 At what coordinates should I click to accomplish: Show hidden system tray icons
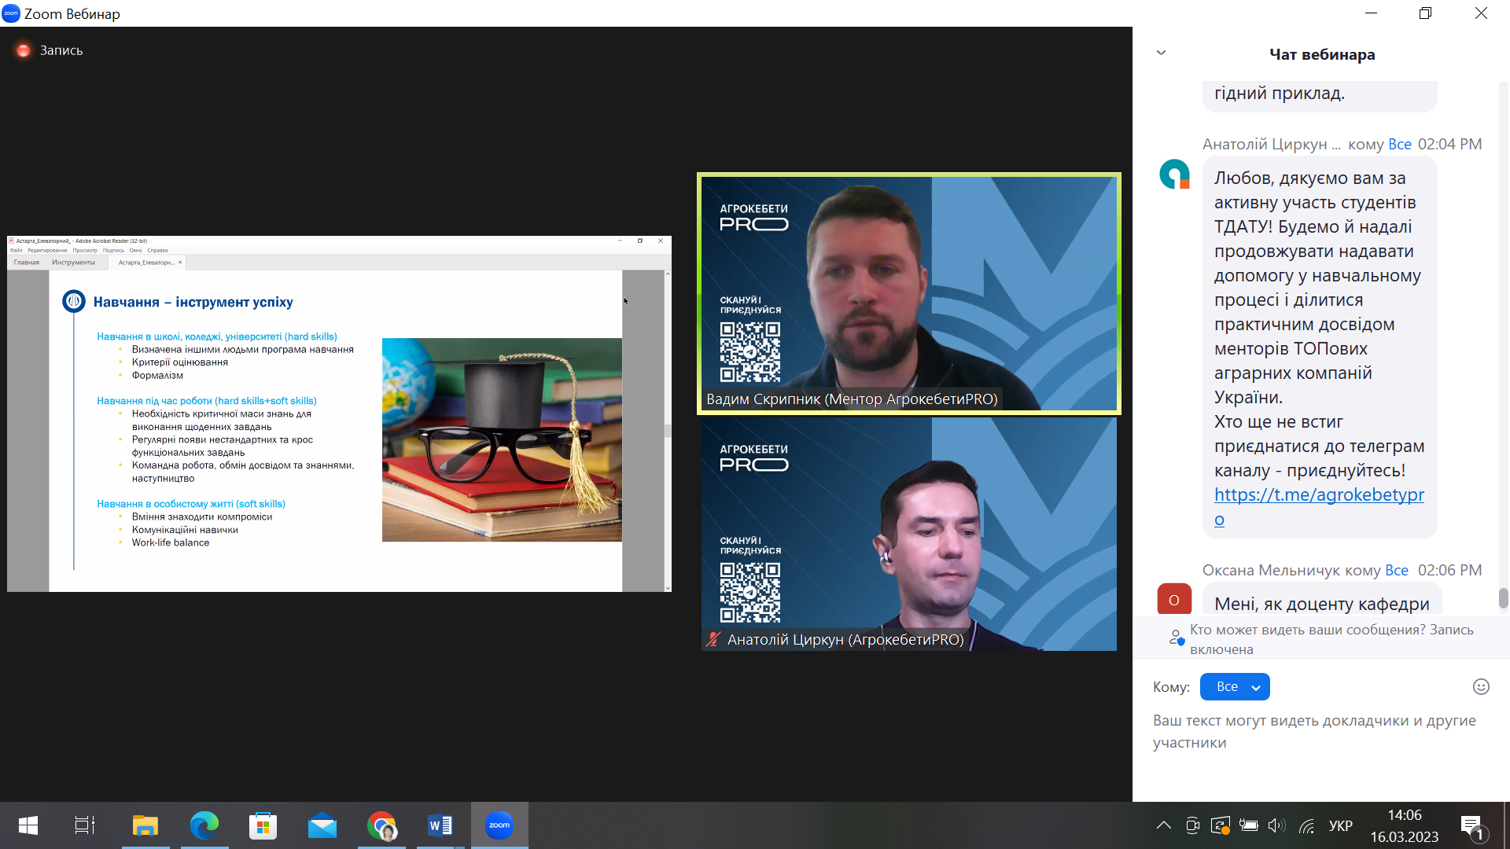point(1163,825)
